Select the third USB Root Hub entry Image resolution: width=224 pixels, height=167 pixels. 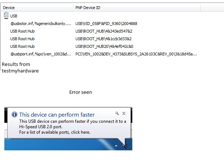coord(22,46)
